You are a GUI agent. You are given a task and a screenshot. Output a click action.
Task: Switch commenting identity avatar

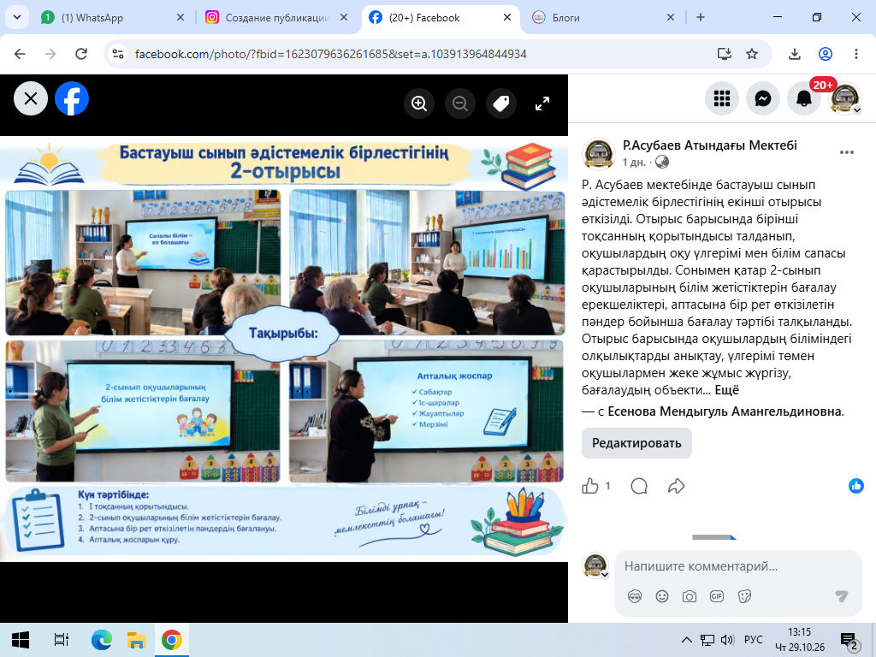point(595,566)
